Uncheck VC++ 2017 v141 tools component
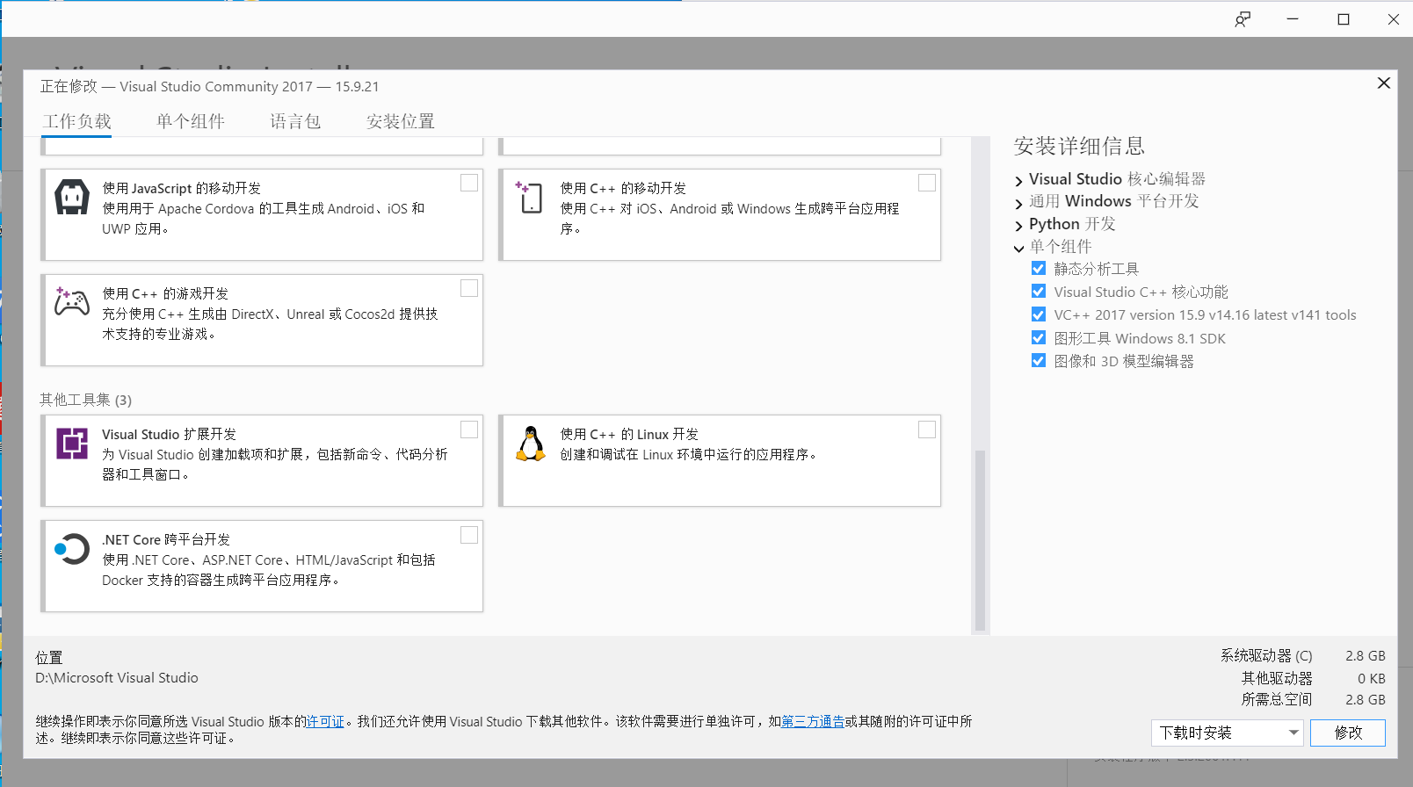The image size is (1413, 787). point(1039,314)
